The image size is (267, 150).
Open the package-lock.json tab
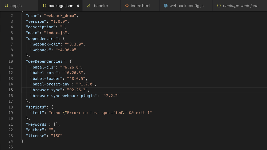pyautogui.click(x=240, y=6)
